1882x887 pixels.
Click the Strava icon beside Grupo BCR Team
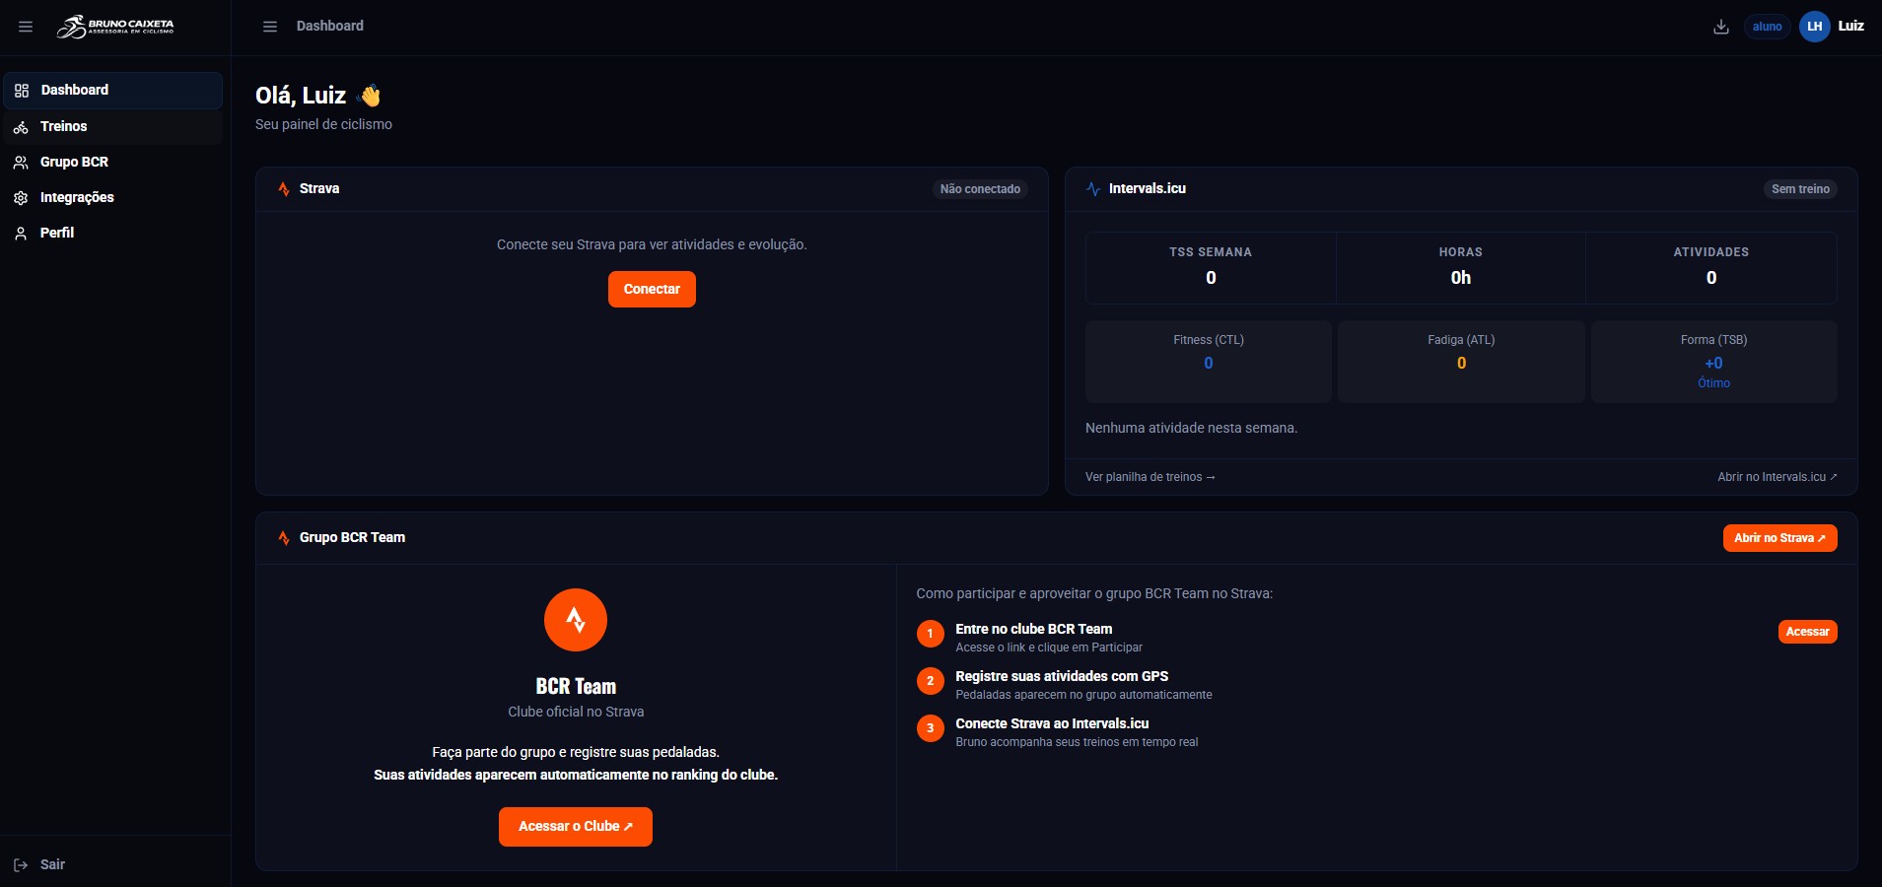pyautogui.click(x=284, y=537)
